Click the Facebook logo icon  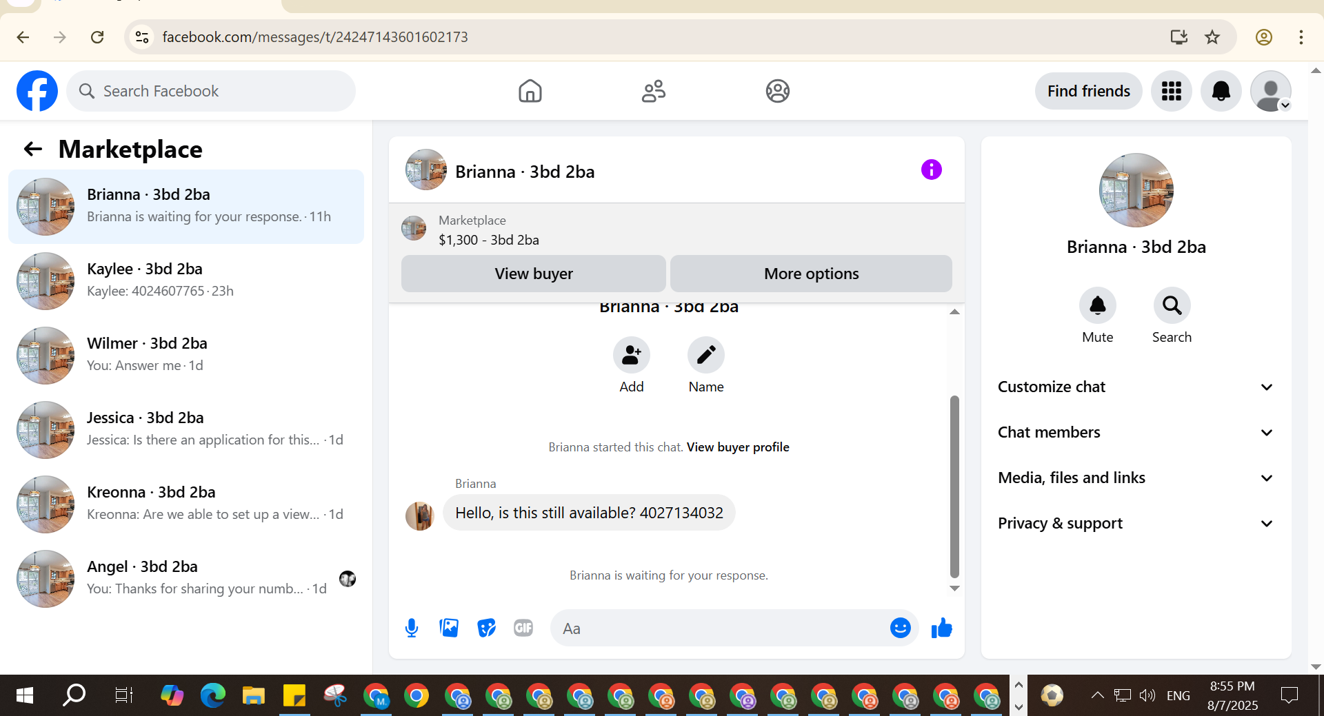pos(37,91)
